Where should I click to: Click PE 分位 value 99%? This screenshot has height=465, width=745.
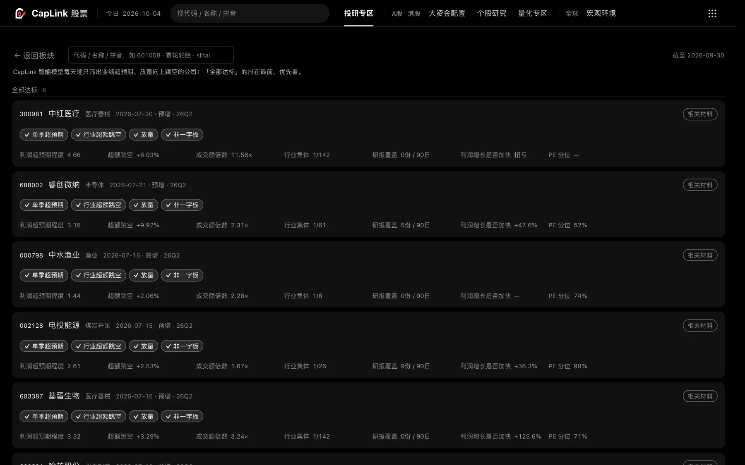coord(580,366)
